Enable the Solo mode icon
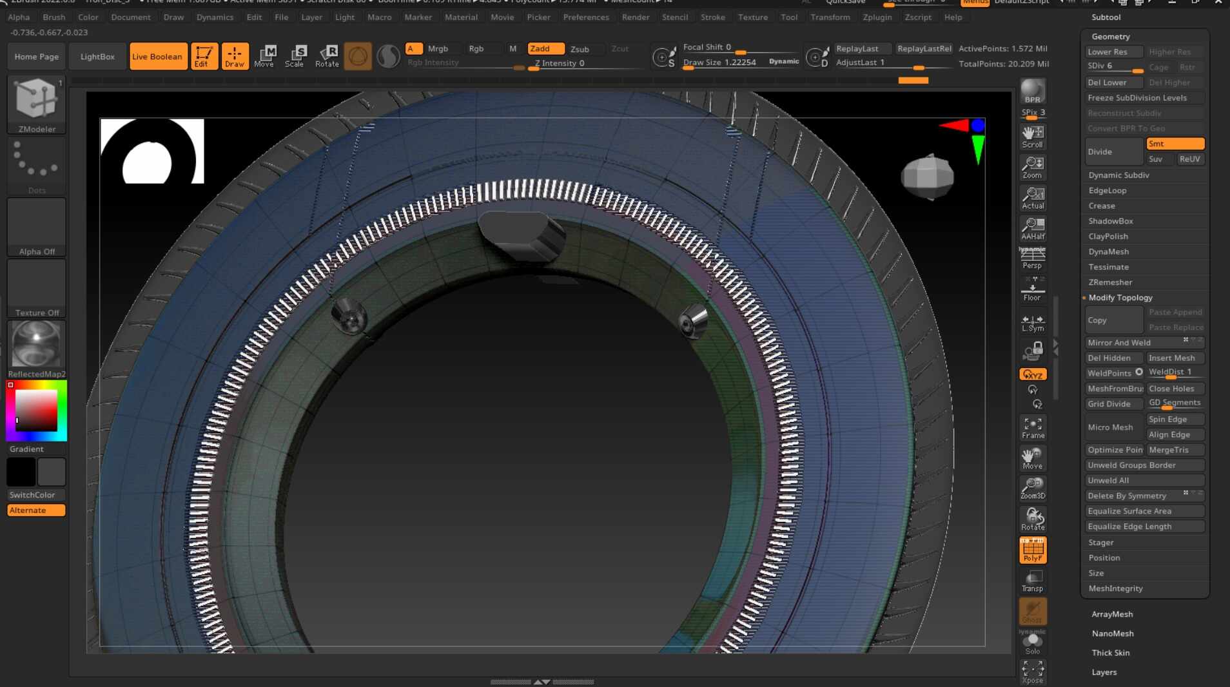1230x687 pixels. pyautogui.click(x=1032, y=642)
